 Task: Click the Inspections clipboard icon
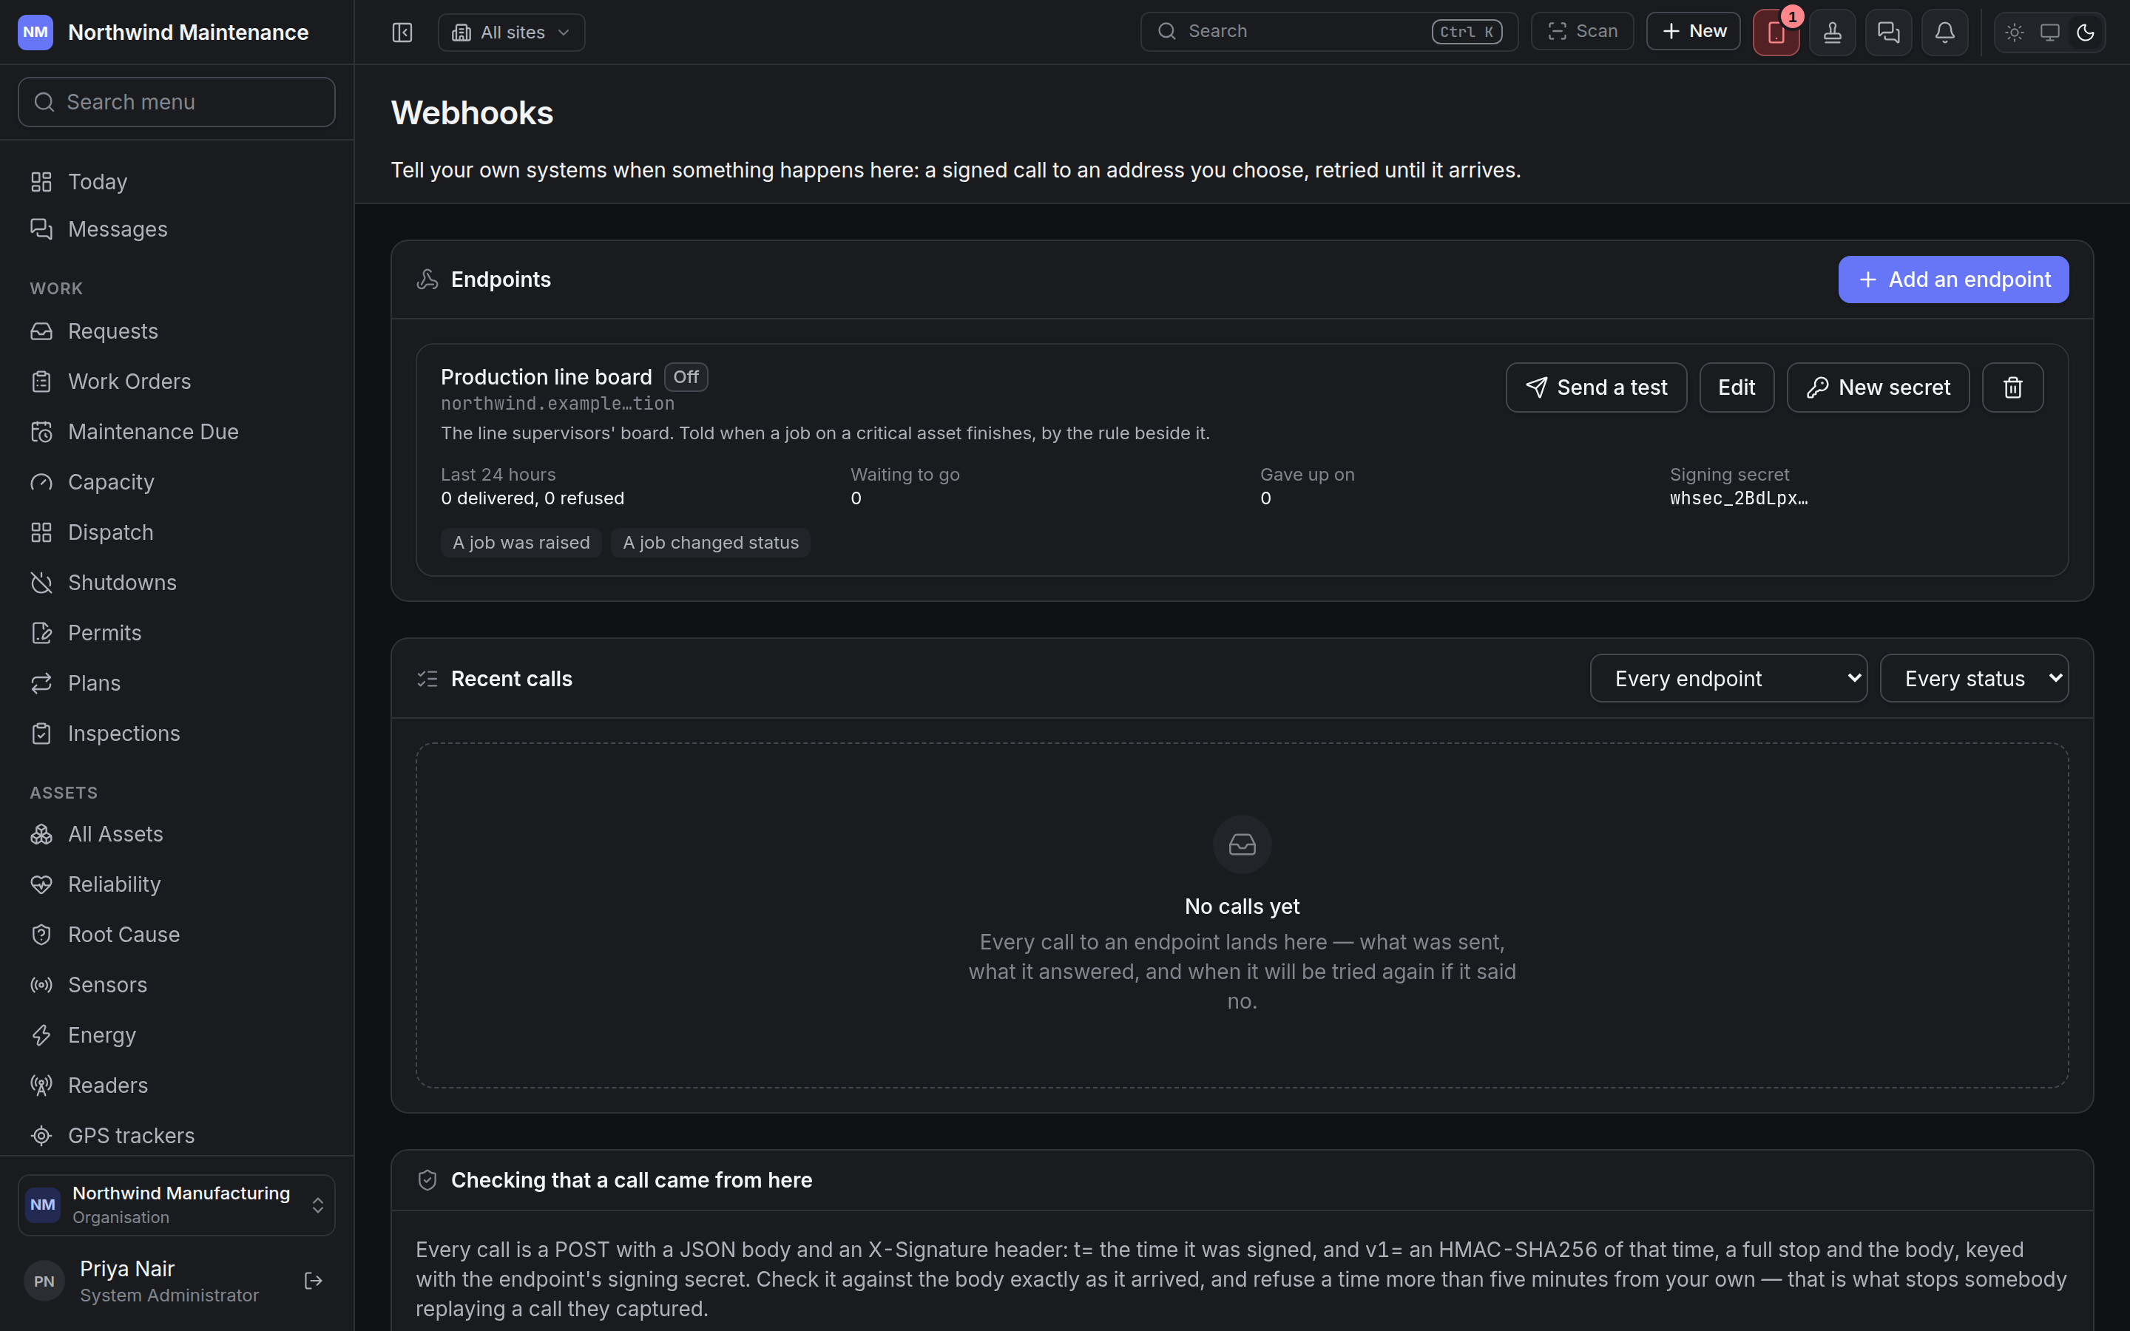41,734
